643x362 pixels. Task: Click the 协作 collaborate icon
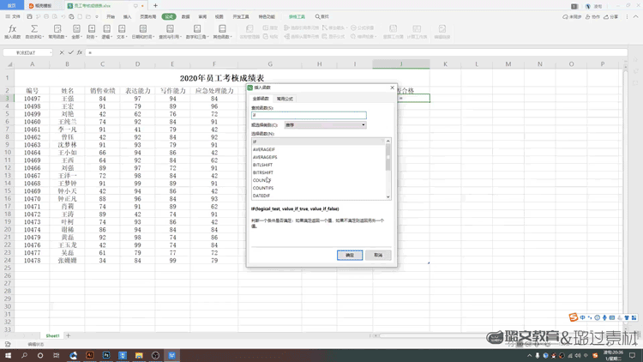[592, 17]
